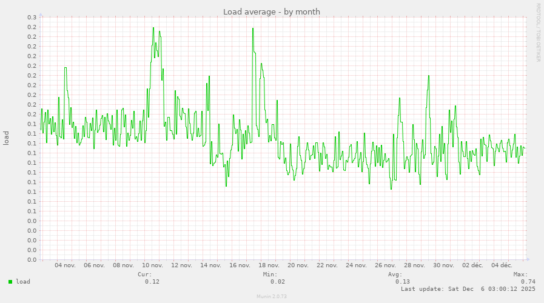This screenshot has width=544, height=303.
Task: Click the '06 nov.' date label
Action: 94,265
